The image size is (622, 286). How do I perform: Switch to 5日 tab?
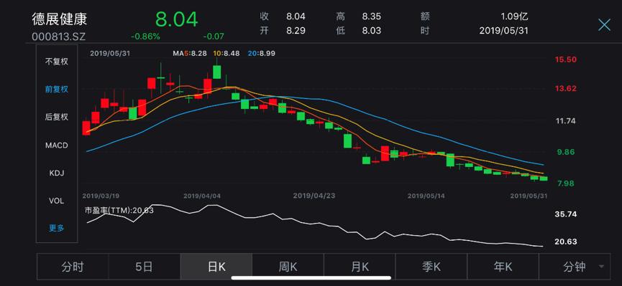[x=145, y=267]
